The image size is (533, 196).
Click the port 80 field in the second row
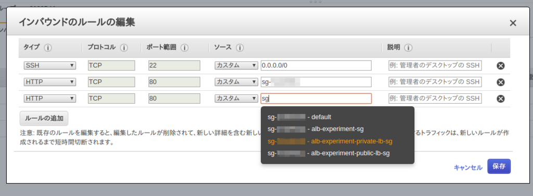point(174,82)
